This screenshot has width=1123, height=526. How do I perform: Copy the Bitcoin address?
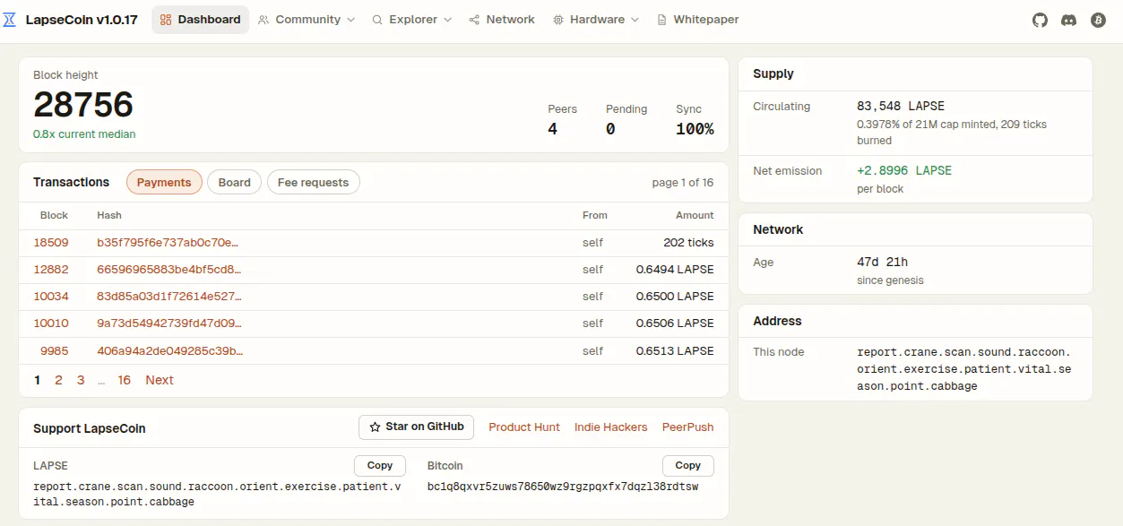[x=688, y=466]
